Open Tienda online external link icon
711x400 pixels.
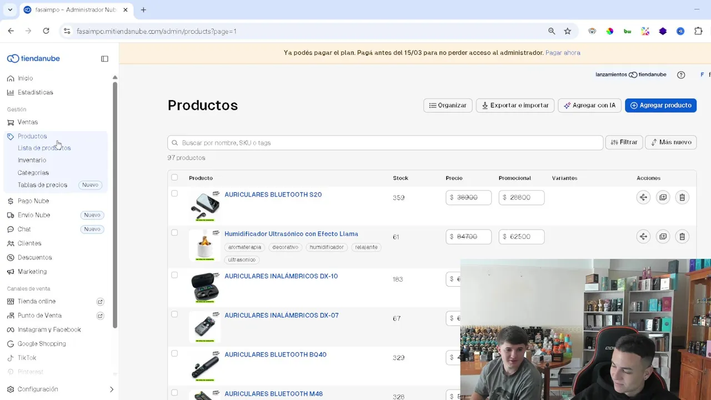(100, 302)
